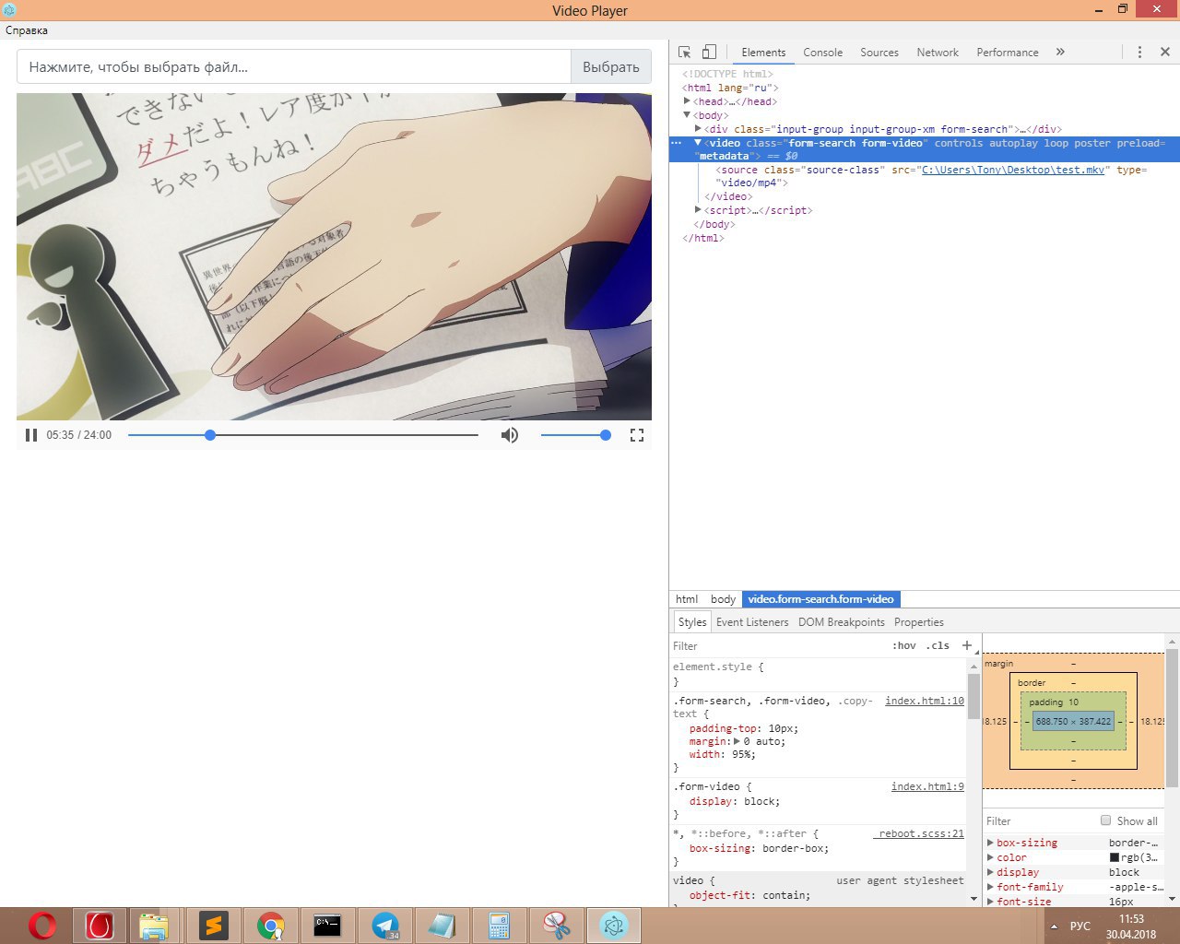
Task: Collapse the body node in DOM tree
Action: 688,115
